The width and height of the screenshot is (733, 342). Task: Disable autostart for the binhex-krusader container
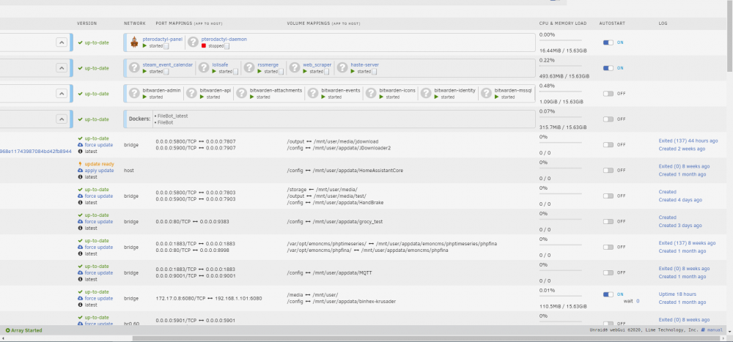click(x=608, y=294)
